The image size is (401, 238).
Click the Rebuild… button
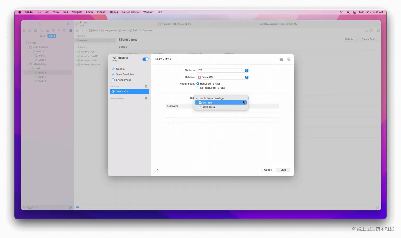[350, 39]
